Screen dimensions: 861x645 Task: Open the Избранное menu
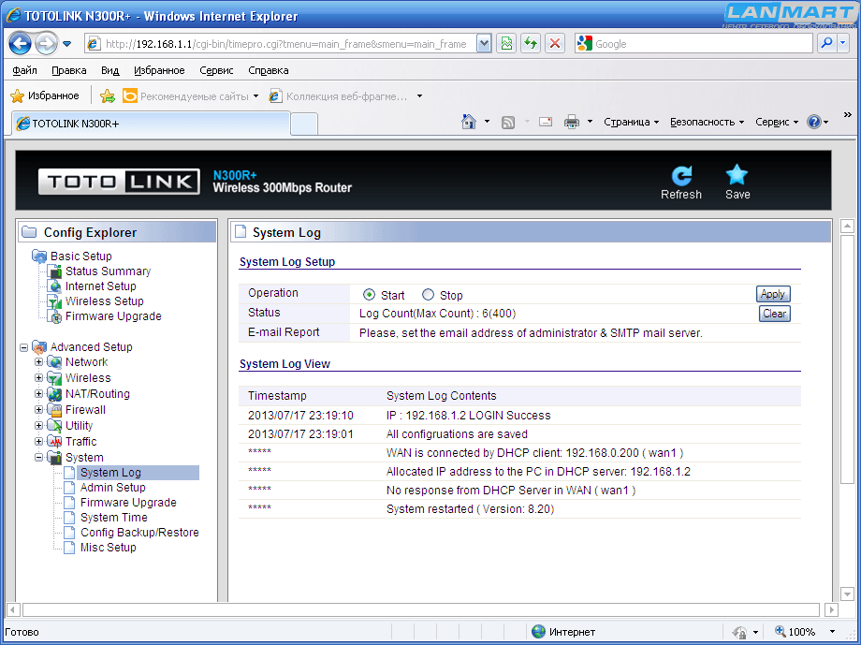[159, 70]
